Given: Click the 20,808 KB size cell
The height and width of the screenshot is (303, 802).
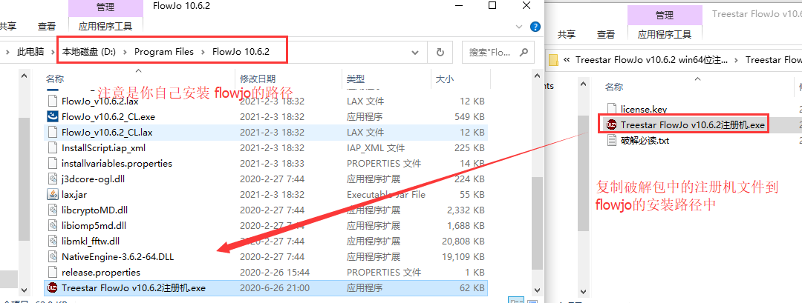Looking at the screenshot, I should [463, 241].
